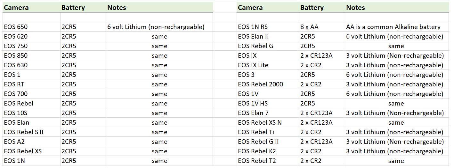Select the EOS Rebel XS N cell
Screen dimensions: 454x168
pos(260,123)
